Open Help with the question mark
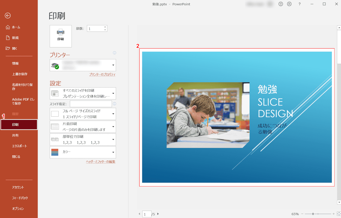The image size is (341, 218). 300,4
